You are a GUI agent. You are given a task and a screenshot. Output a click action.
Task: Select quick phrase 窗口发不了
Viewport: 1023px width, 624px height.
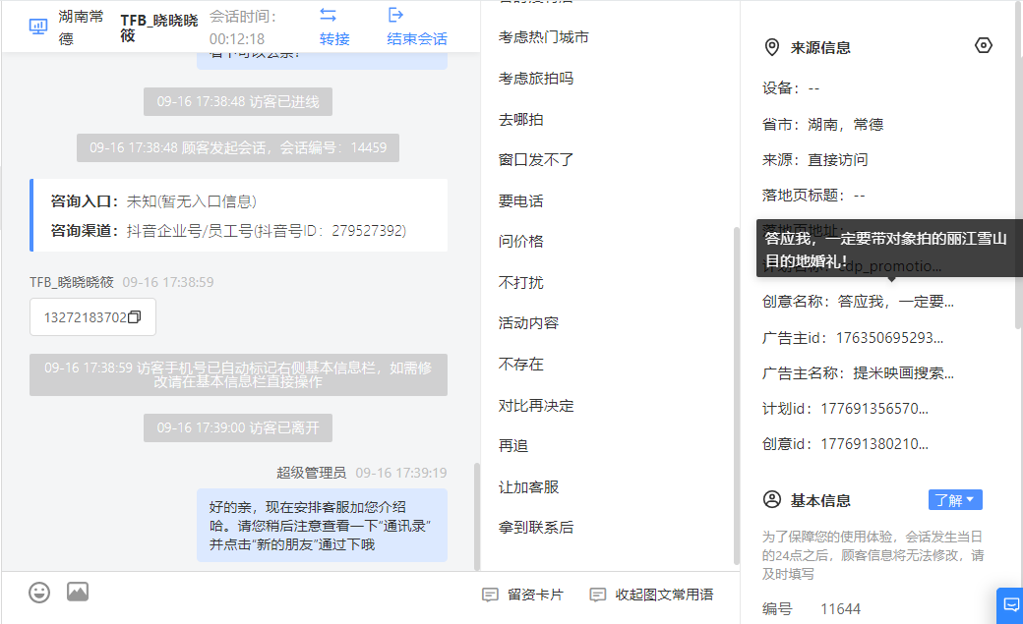[x=536, y=160]
